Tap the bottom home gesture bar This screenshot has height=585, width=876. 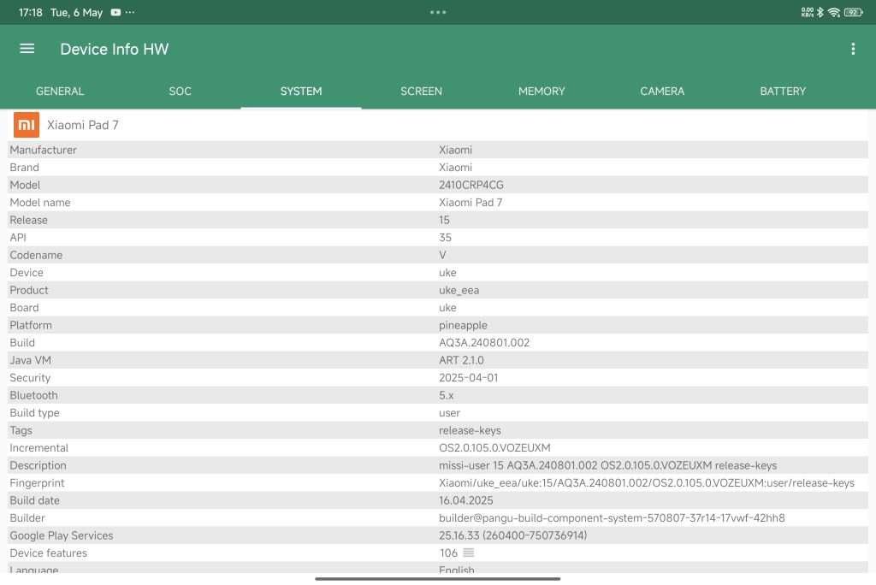438,579
